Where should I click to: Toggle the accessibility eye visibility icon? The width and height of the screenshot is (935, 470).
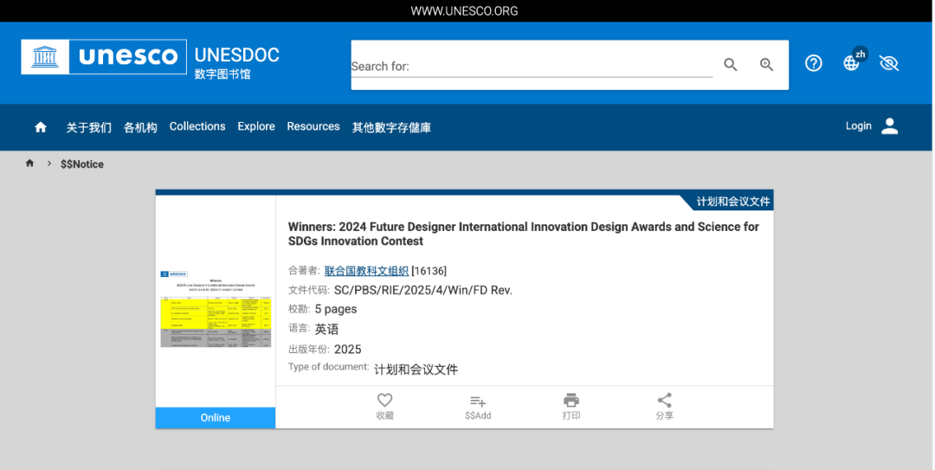[889, 63]
